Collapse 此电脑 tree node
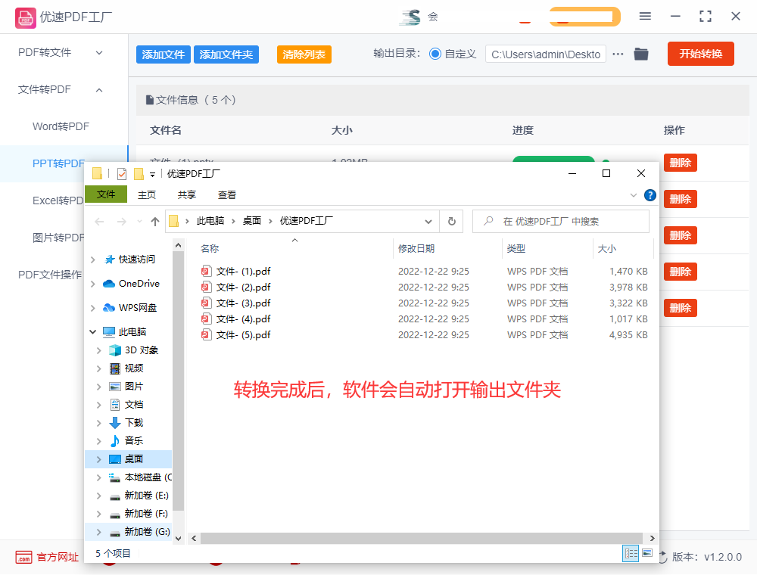Image resolution: width=757 pixels, height=575 pixels. (x=92, y=332)
